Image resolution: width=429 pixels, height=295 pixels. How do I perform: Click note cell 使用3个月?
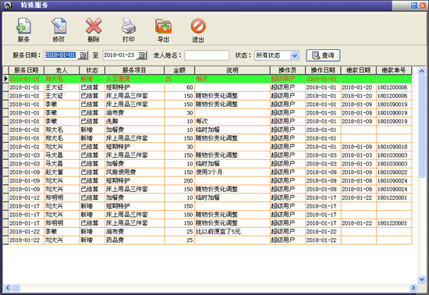tap(232, 172)
